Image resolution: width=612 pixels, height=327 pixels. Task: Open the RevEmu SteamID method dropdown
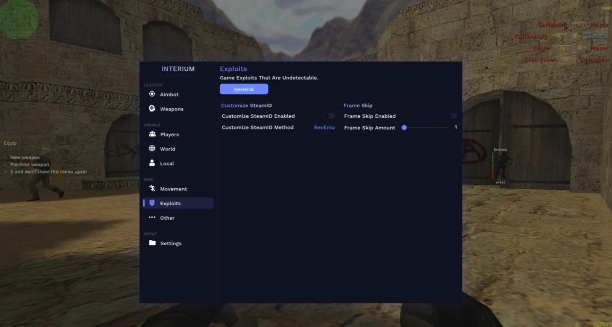(x=324, y=127)
